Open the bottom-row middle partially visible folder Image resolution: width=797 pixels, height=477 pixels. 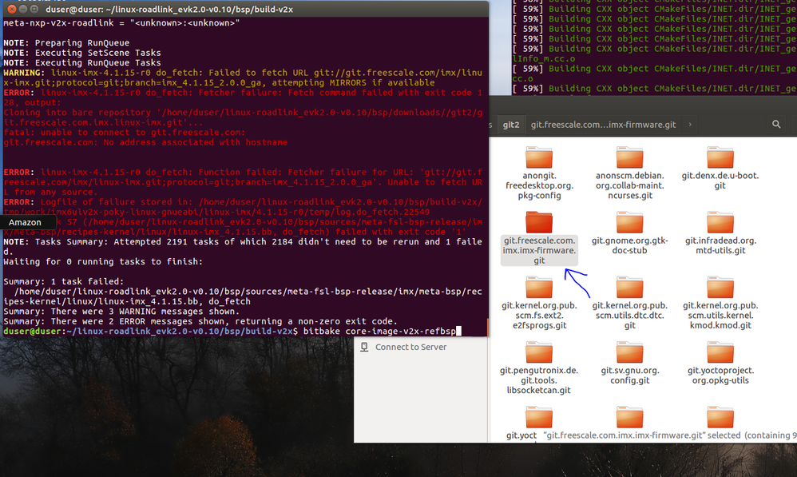point(630,418)
